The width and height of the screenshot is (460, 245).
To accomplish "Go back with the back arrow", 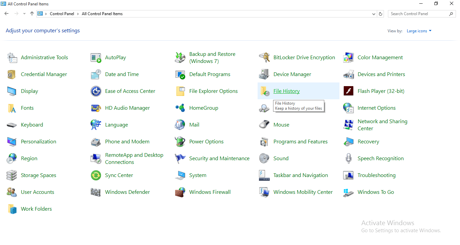I will (6, 14).
